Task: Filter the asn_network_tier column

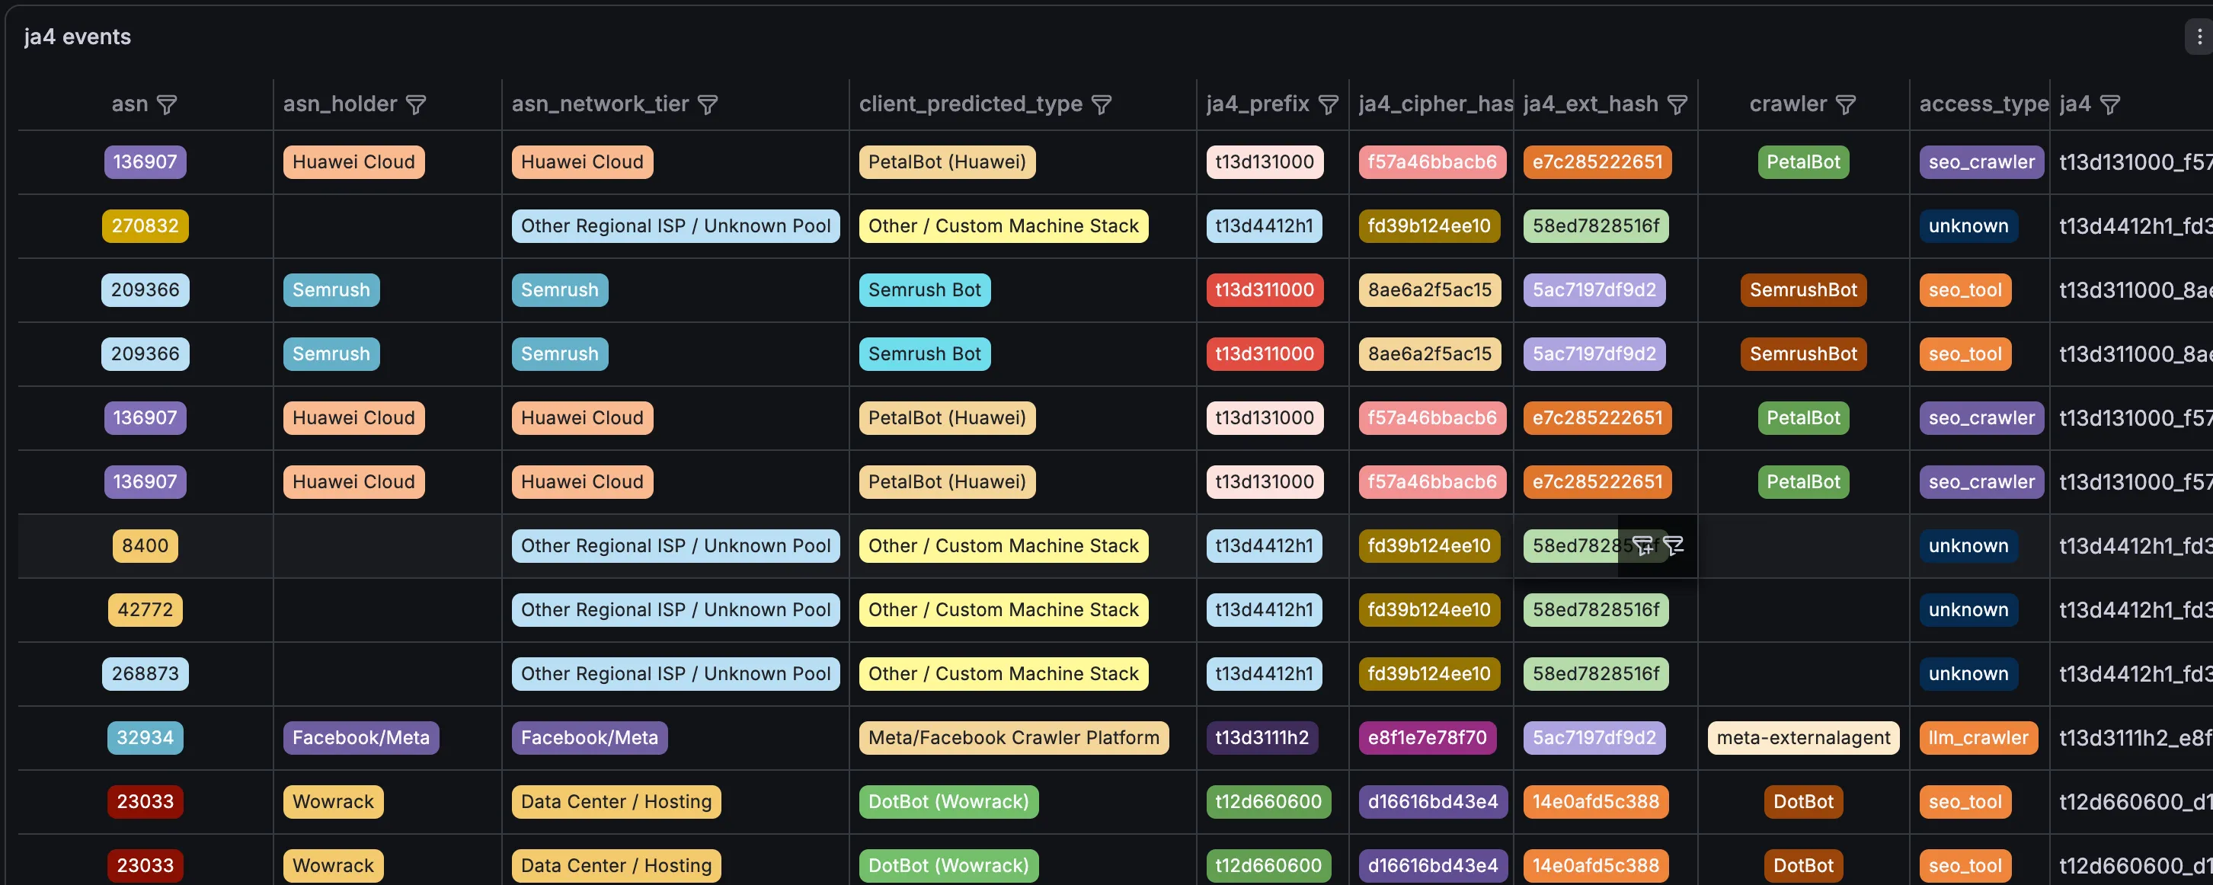Action: 707,105
